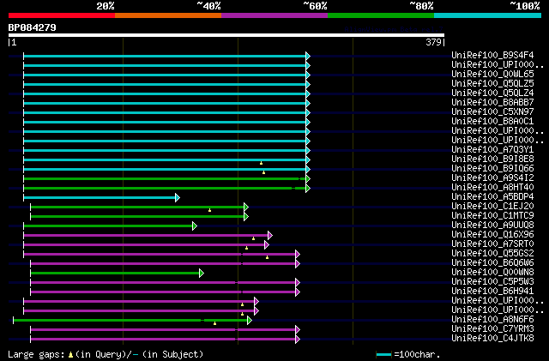Click the short cyan bar of A5BDP4
This screenshot has height=361, width=549.
pyautogui.click(x=100, y=198)
